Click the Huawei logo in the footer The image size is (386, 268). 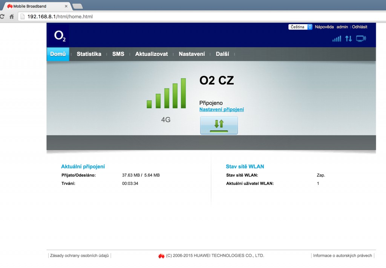(x=161, y=256)
